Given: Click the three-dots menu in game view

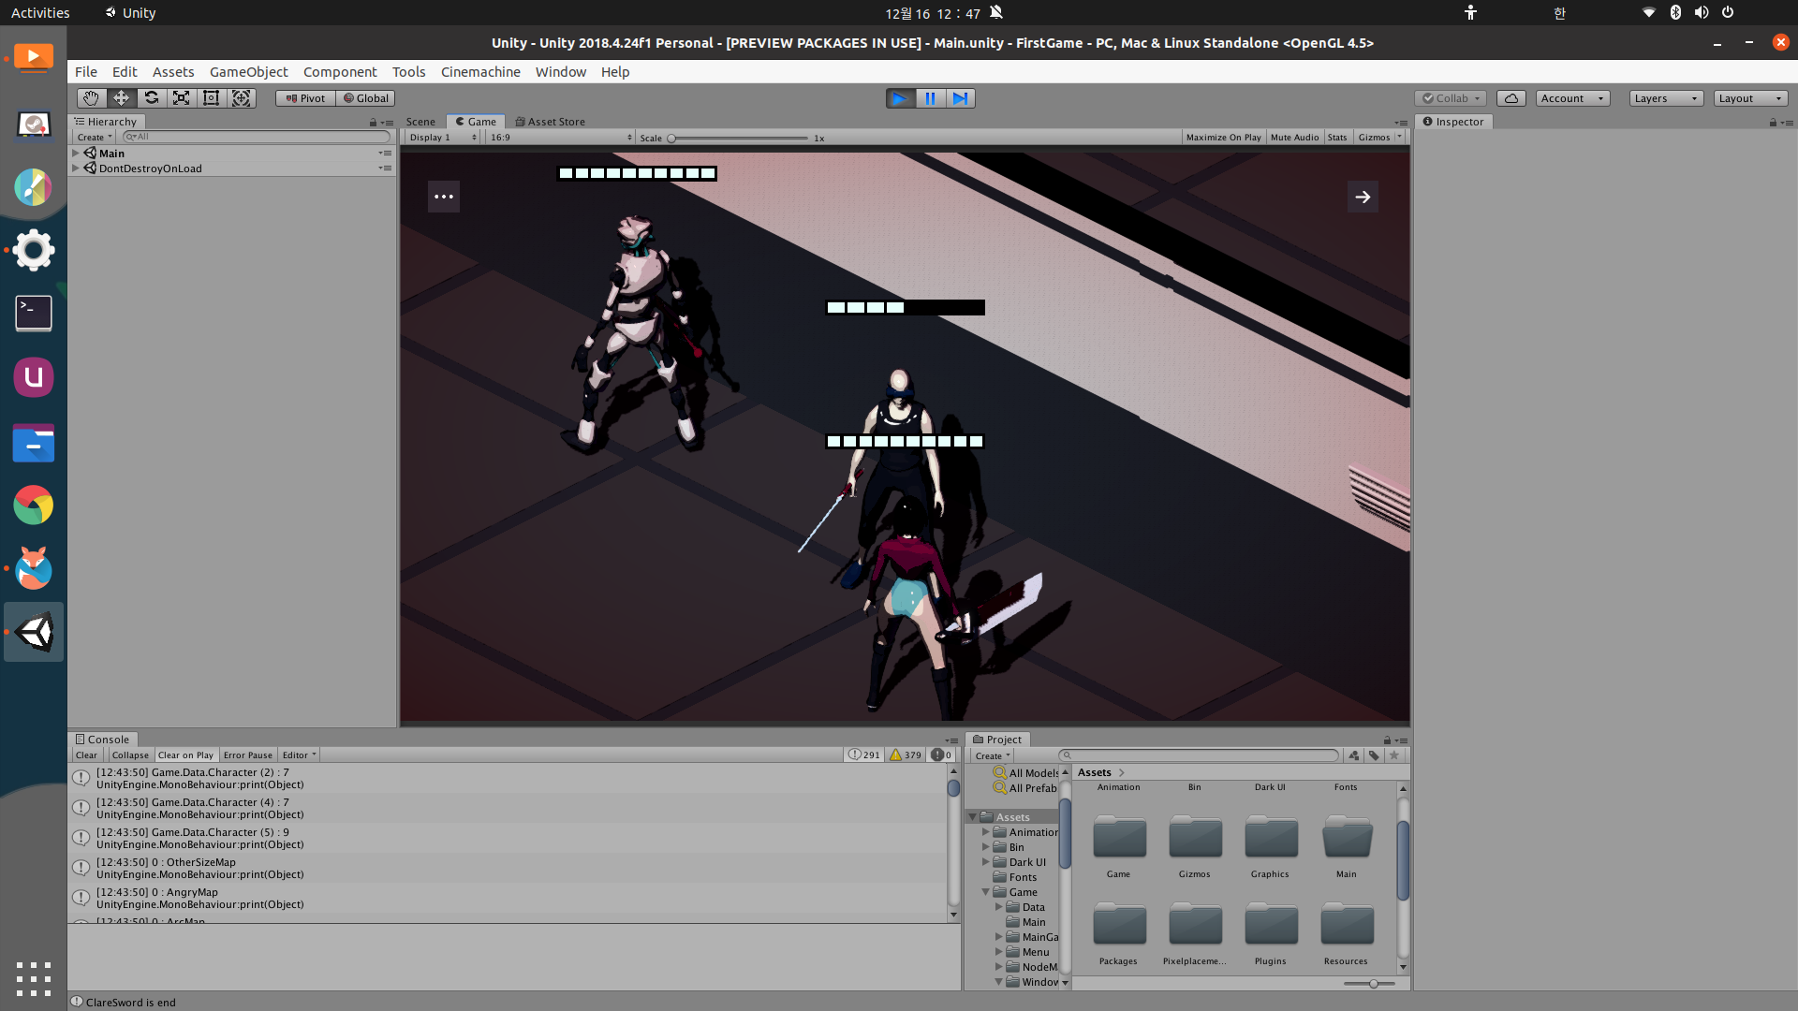Looking at the screenshot, I should pyautogui.click(x=444, y=197).
